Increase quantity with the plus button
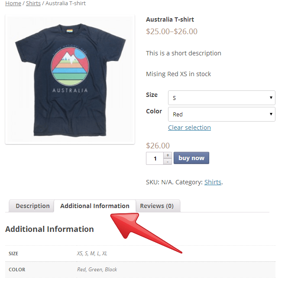301x289 pixels. (x=168, y=155)
